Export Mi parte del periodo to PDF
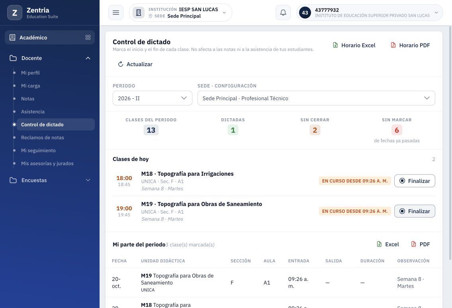This screenshot has height=308, width=452. (420, 244)
